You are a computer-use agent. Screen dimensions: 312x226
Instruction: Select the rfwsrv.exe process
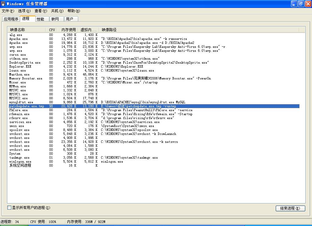pyautogui.click(x=154, y=118)
